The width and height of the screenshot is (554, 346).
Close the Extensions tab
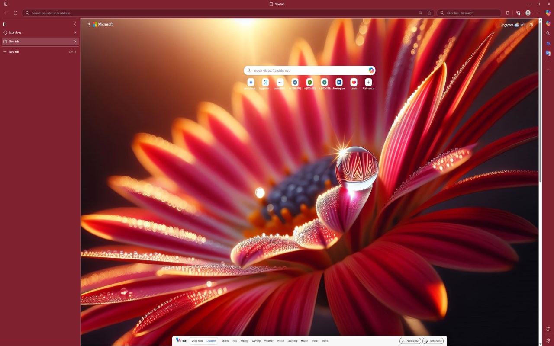click(75, 32)
